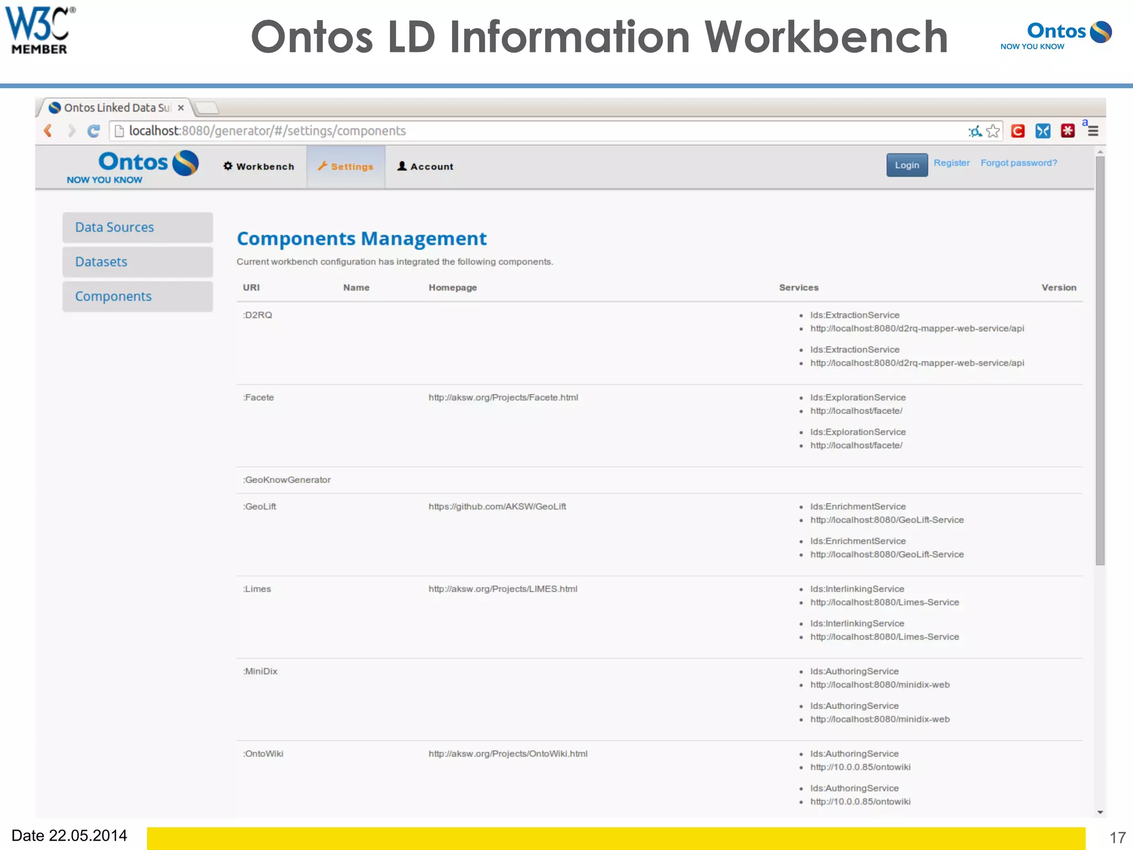This screenshot has height=850, width=1133.
Task: Open the Workbench menu
Action: click(x=258, y=167)
